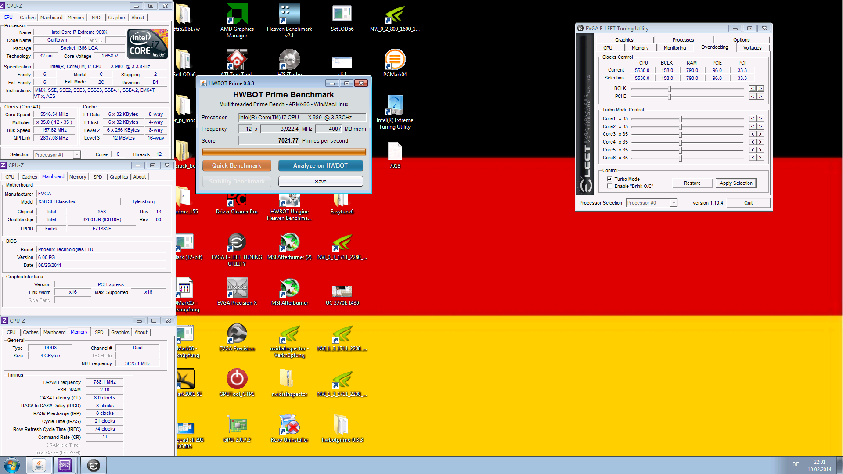Open EVGA E-LEET Tuning Utility desktop icon
The width and height of the screenshot is (843, 474).
click(x=237, y=249)
